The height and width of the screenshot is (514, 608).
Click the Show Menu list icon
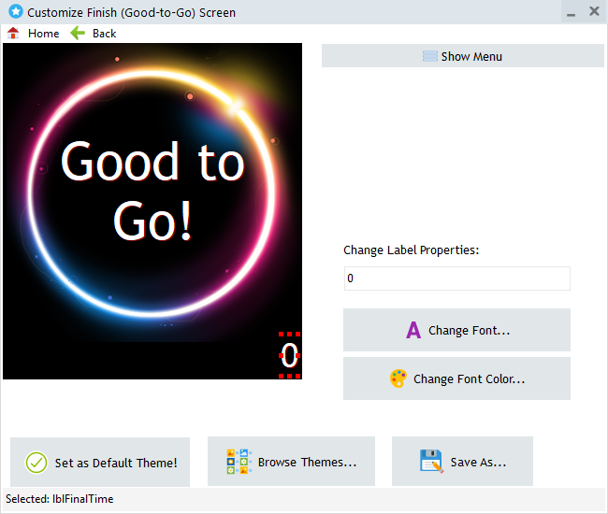pos(430,56)
